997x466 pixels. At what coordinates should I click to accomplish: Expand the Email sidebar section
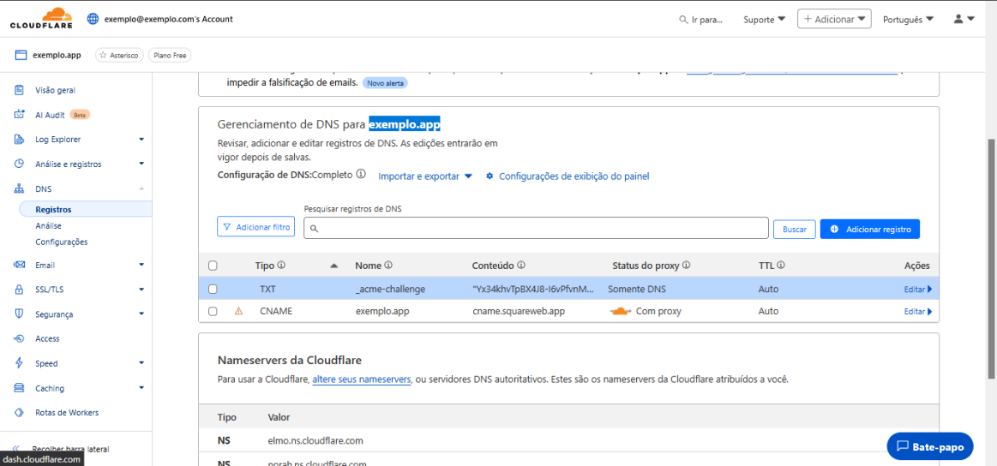[141, 265]
